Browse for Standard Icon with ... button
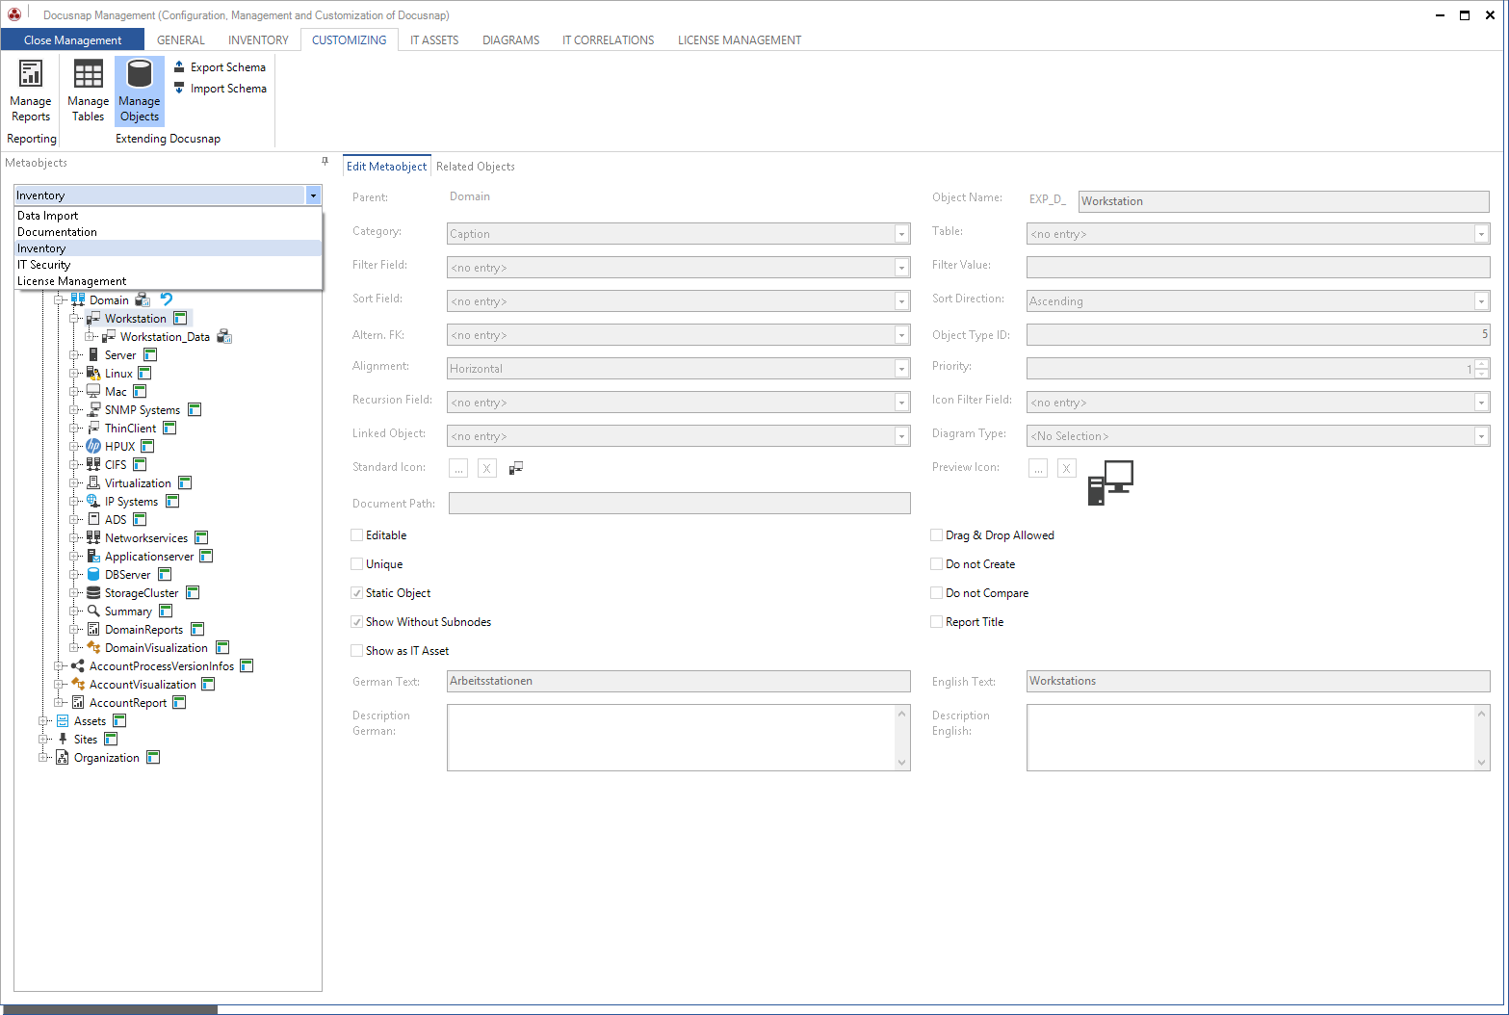 point(458,468)
